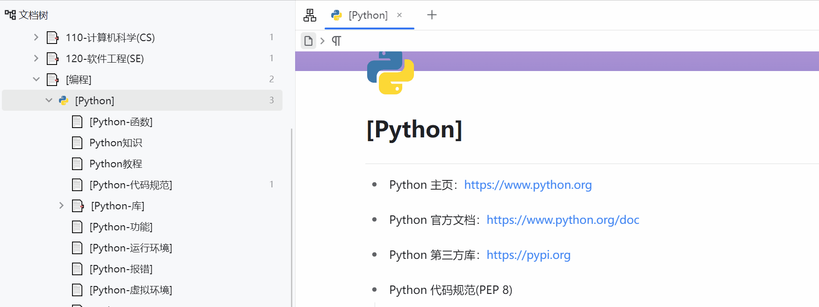Click file icon of [Python-报错]
This screenshot has height=307, width=819.
77,269
